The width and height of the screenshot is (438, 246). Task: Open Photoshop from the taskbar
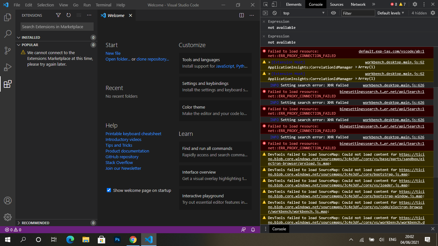tap(117, 239)
